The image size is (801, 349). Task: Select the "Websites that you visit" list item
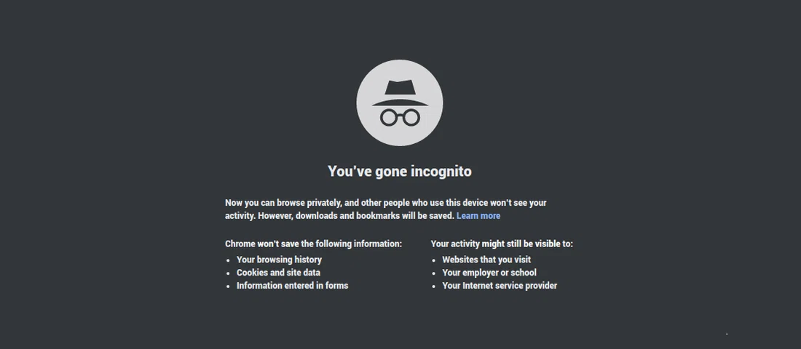coord(486,260)
